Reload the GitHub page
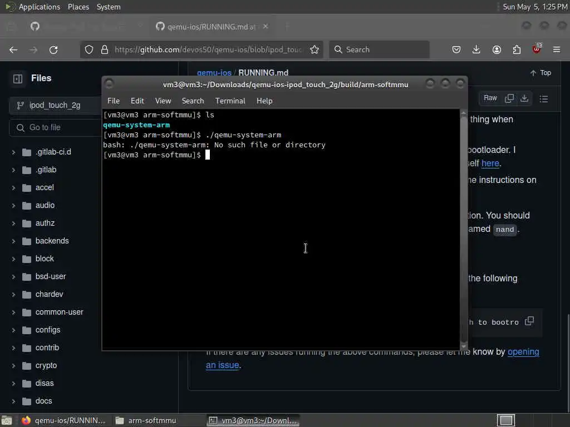The image size is (570, 427). [53, 49]
